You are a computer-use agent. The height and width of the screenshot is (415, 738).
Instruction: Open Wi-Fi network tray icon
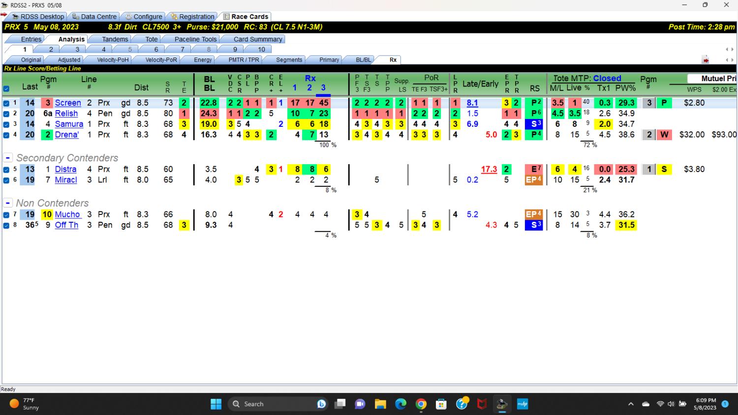pyautogui.click(x=660, y=404)
